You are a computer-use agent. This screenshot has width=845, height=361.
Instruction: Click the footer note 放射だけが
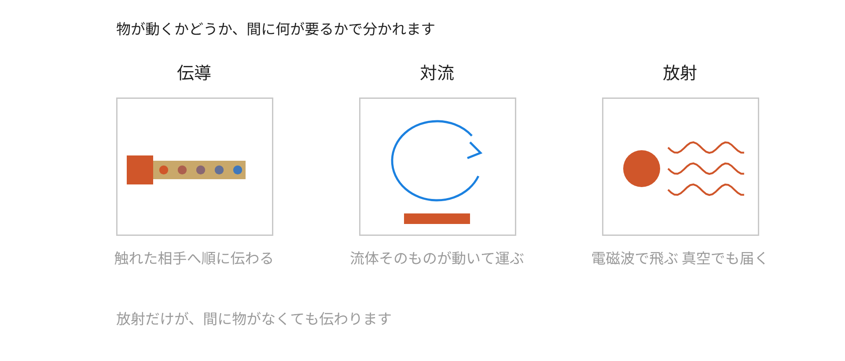(x=152, y=319)
